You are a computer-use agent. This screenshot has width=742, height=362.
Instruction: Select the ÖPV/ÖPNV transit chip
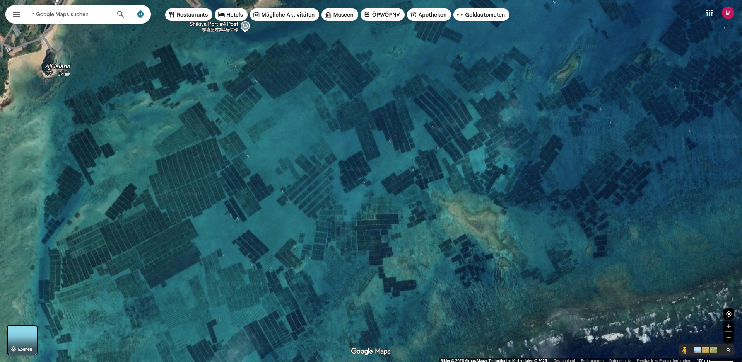tap(382, 15)
